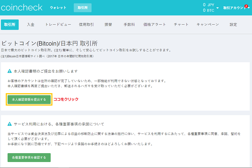This screenshot has height=168, width=252.
Task: Open the 価格アラート tab
Action: click(155, 25)
